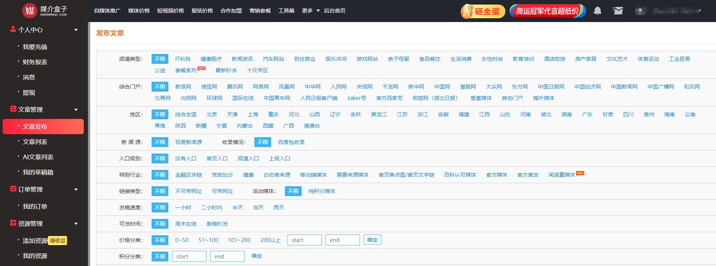716x266 pixels.
Task: Collapse the 个人中心 sidebar section
Action: 76,30
